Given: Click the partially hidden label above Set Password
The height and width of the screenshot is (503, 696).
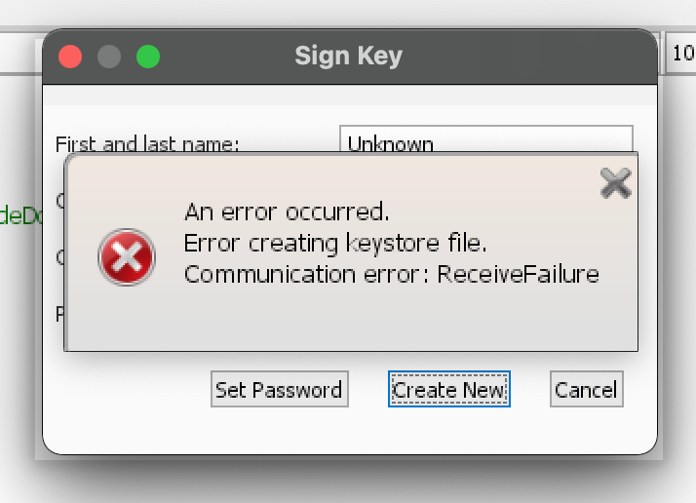Looking at the screenshot, I should pos(59,314).
